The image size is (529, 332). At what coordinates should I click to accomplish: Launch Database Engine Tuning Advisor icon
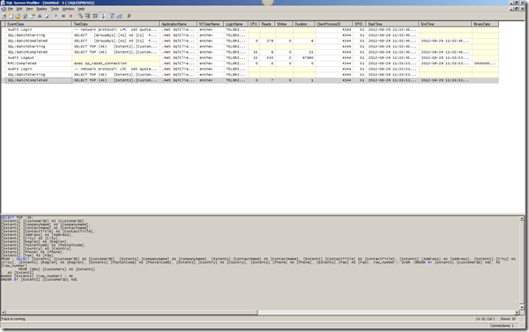112,16
